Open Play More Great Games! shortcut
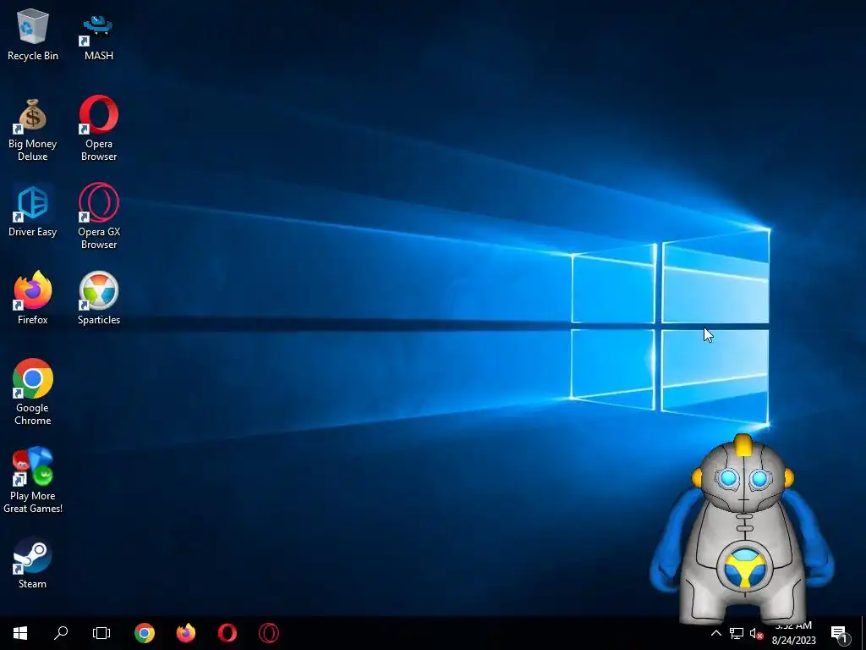The image size is (866, 650). tap(33, 481)
